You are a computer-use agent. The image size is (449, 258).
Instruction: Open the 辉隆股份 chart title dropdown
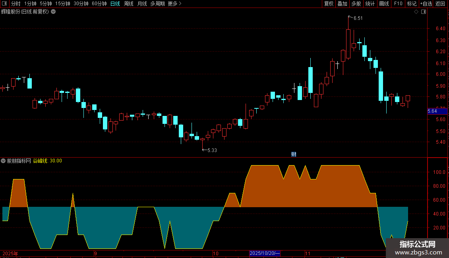pyautogui.click(x=53, y=12)
